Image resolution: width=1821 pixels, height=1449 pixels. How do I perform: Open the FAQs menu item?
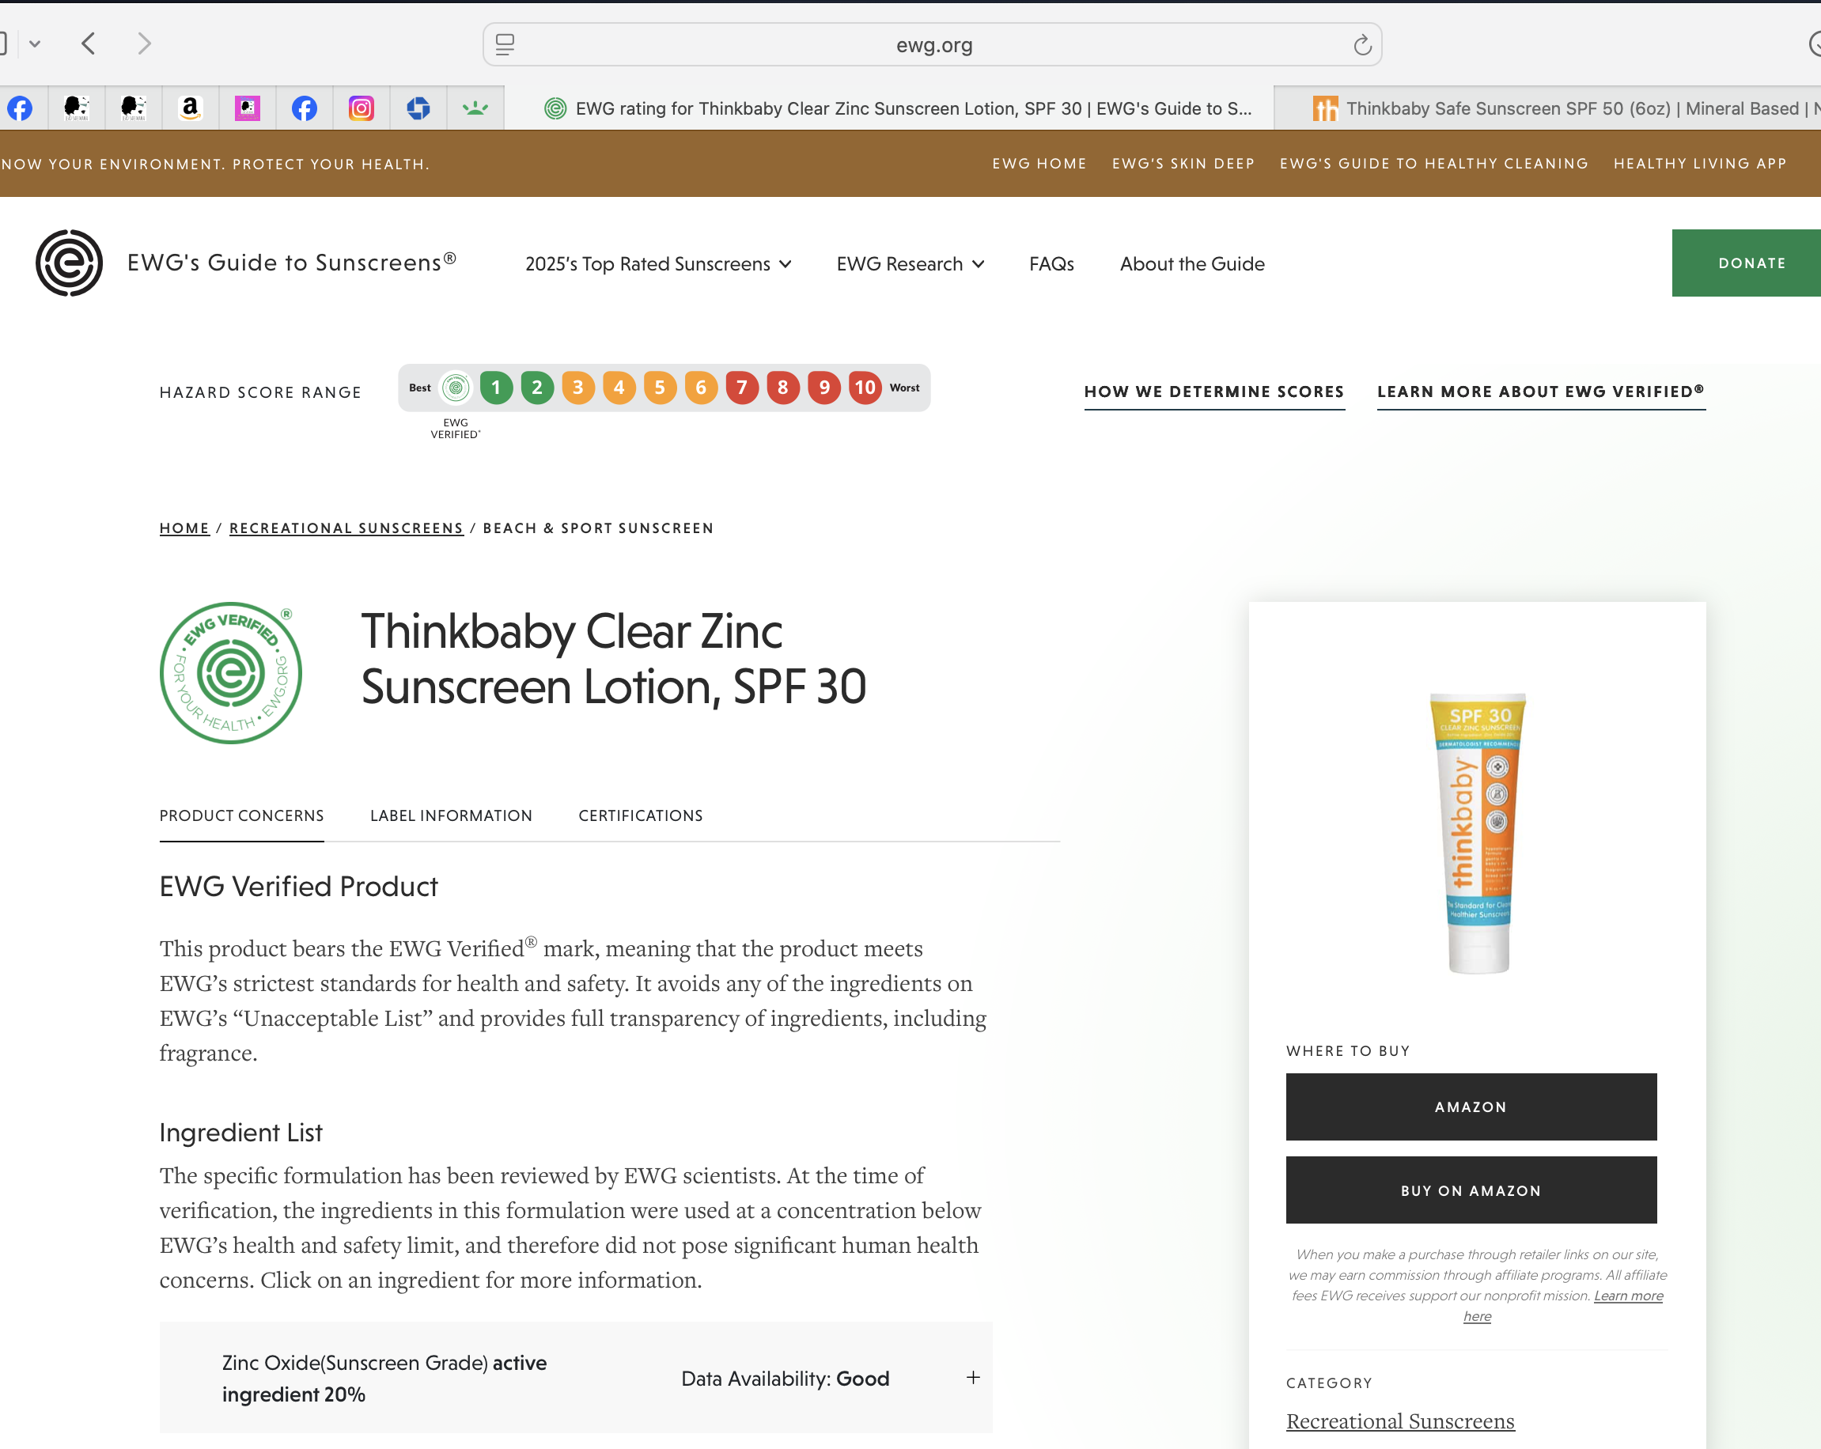click(1051, 263)
